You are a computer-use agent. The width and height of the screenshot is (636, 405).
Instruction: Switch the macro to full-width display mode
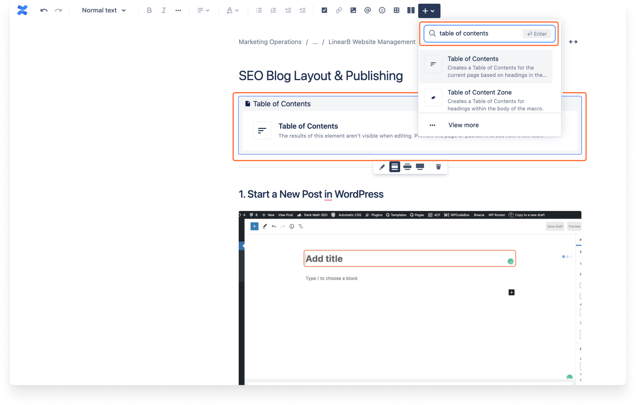[x=420, y=167]
